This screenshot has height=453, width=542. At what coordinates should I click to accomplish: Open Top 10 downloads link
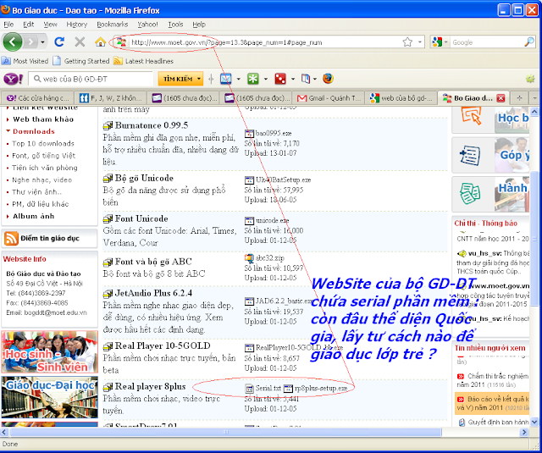coord(43,143)
